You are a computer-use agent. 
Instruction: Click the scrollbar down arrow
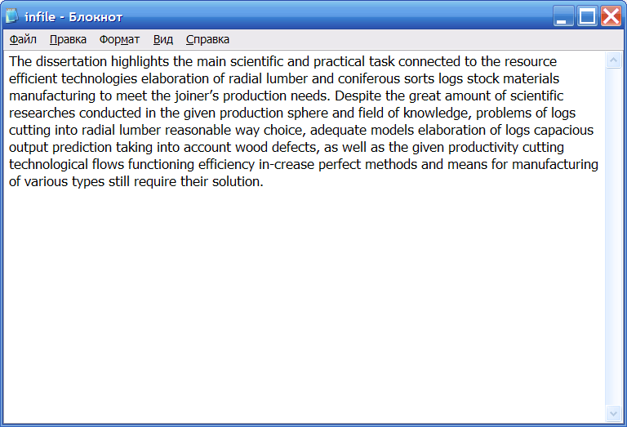tap(613, 413)
